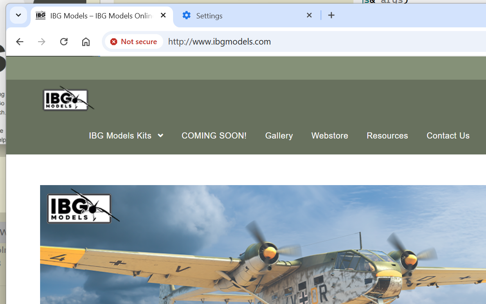486x304 pixels.
Task: Open a new tab with plus button
Action: coord(331,16)
